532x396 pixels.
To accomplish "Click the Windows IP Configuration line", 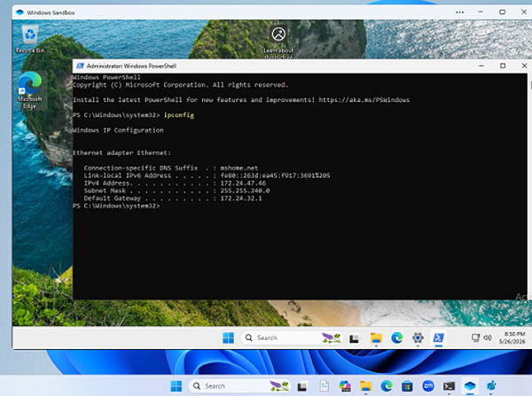I will click(118, 130).
